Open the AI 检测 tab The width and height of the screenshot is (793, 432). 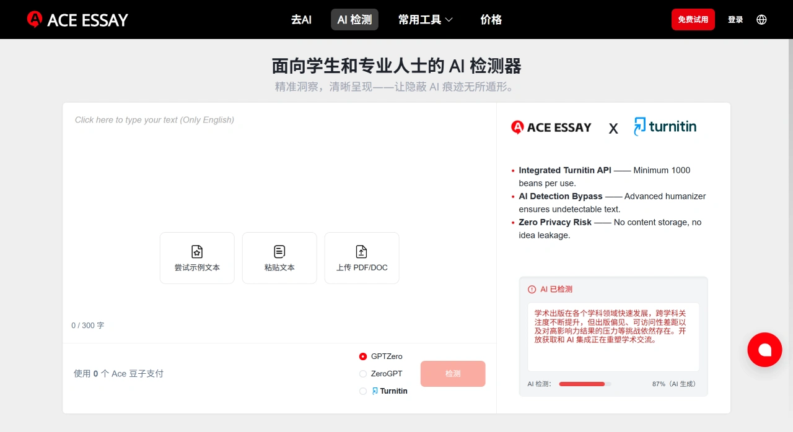[x=354, y=20]
